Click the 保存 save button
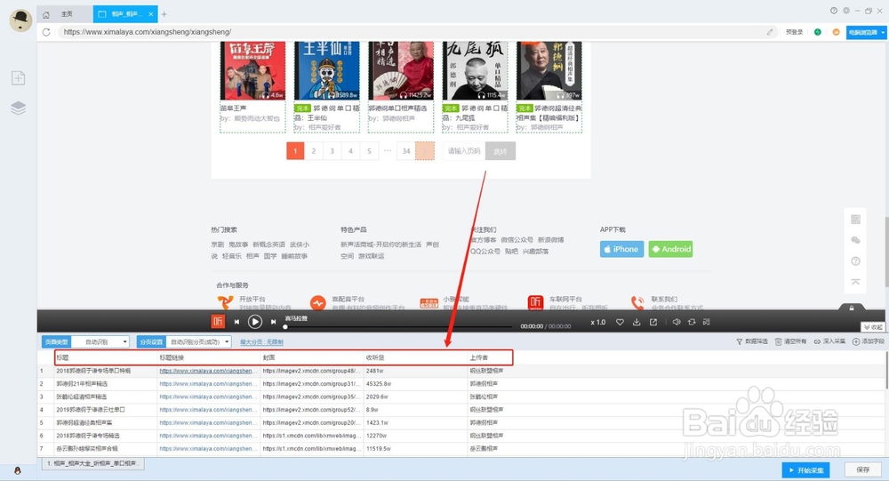Viewport: 889px width, 481px height. coord(863,470)
